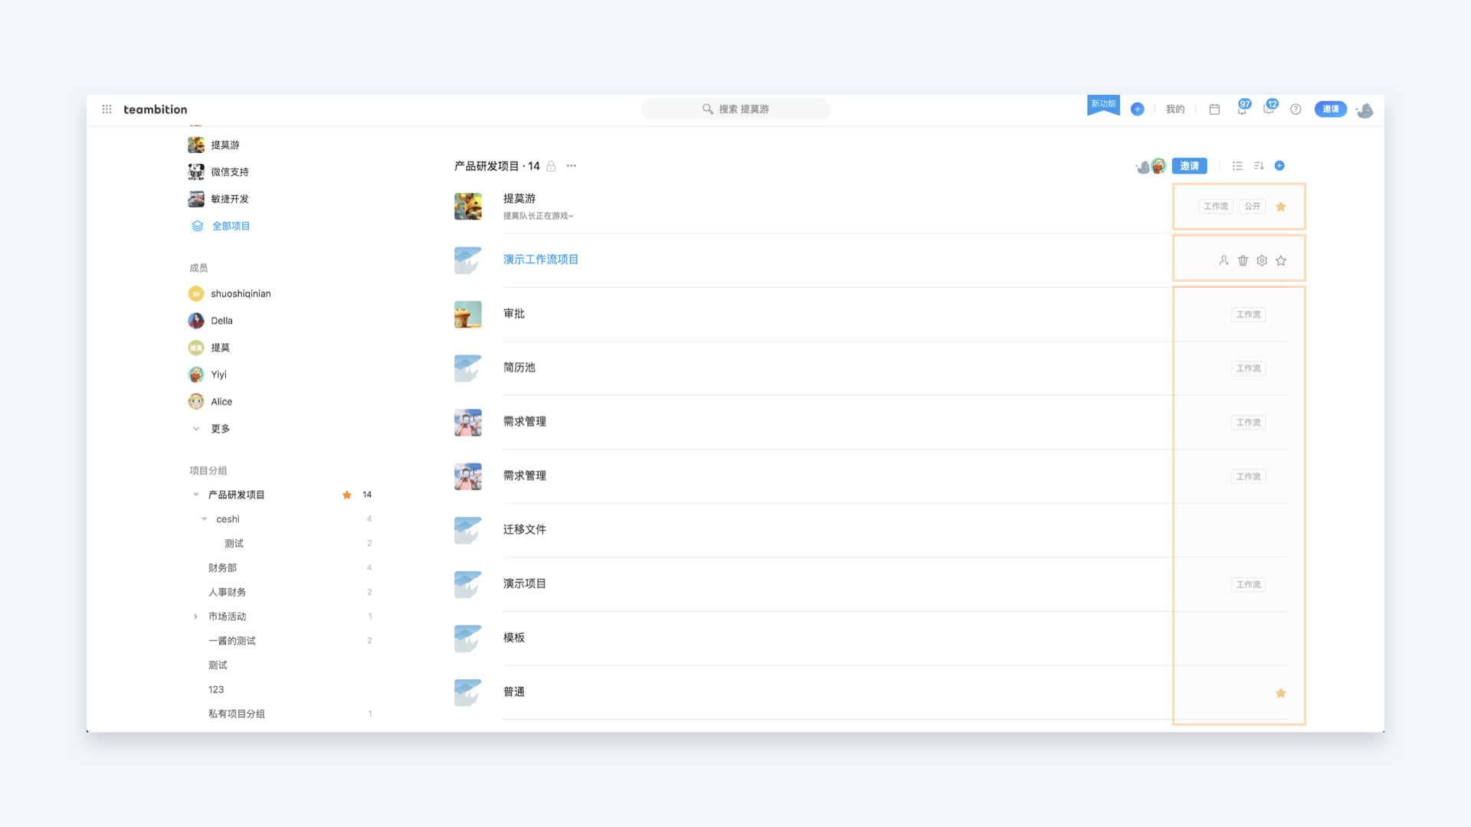Image resolution: width=1471 pixels, height=827 pixels.
Task: Click 工作流 tag in 简历池 row
Action: click(1248, 368)
